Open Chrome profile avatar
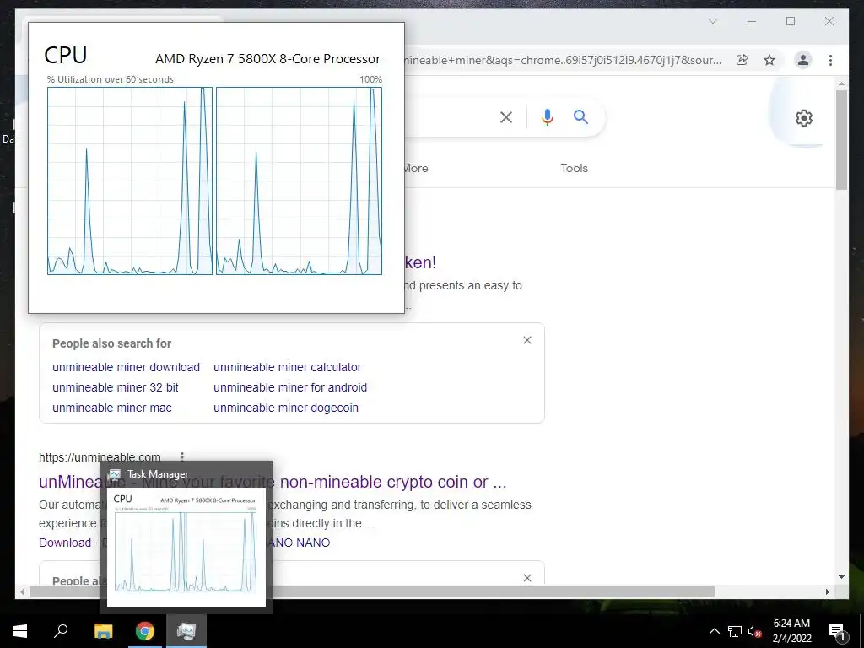 (803, 60)
